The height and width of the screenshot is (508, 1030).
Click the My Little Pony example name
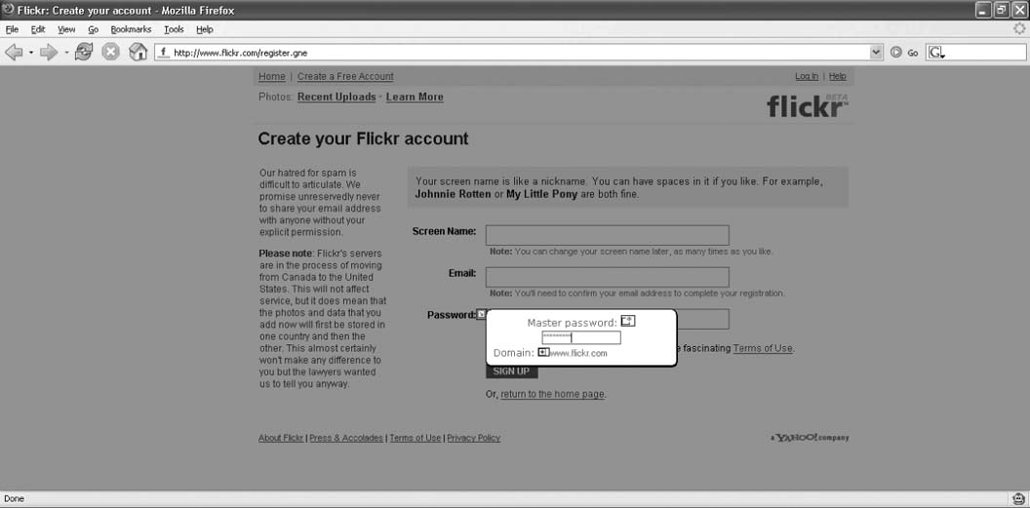tap(542, 195)
